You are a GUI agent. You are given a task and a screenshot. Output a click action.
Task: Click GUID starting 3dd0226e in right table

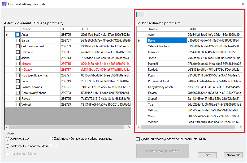pos(215,104)
